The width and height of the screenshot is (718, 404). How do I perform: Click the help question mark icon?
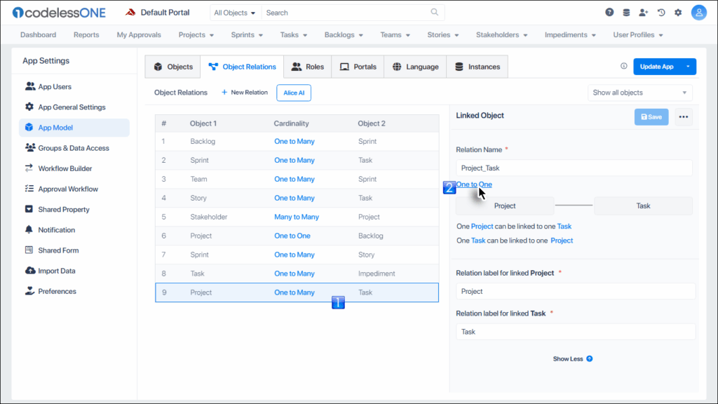pos(609,13)
